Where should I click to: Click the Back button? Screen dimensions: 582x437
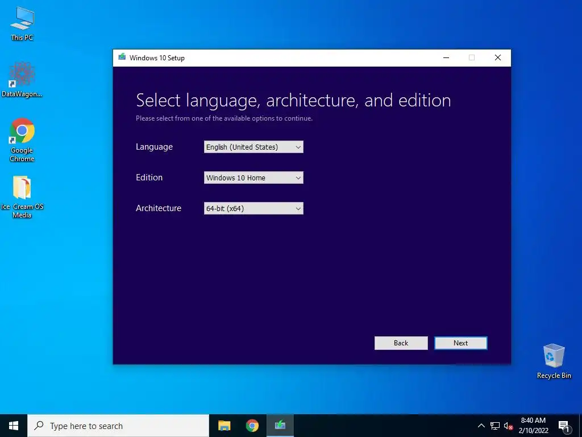click(401, 343)
